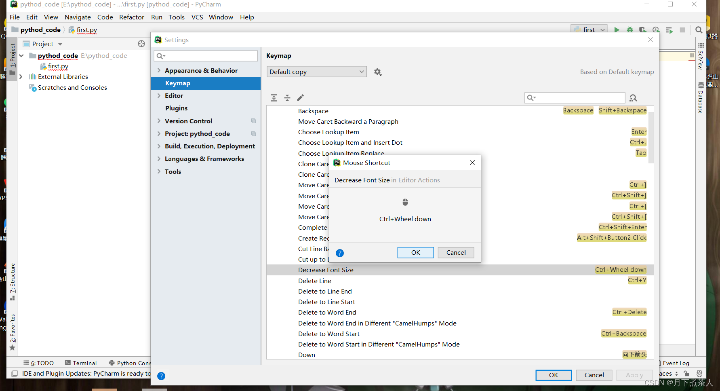Select Scratches and Consoles node

pyautogui.click(x=72, y=87)
